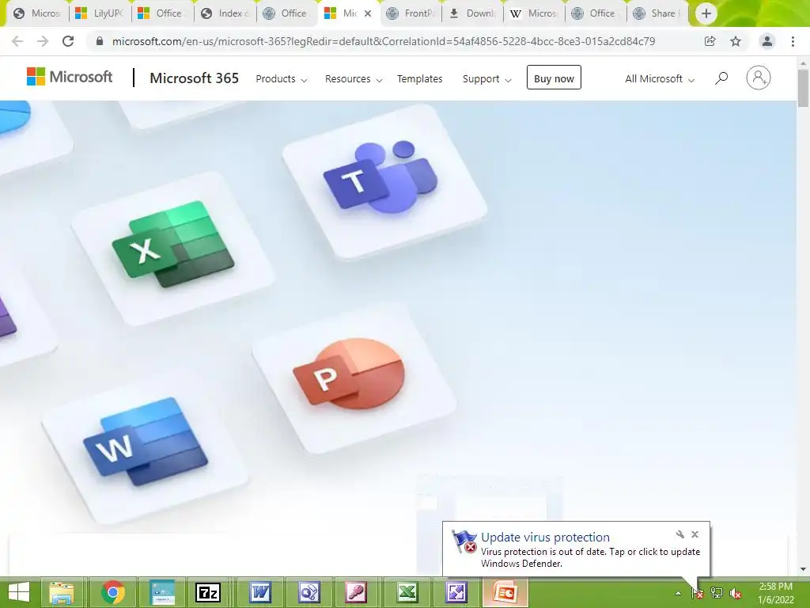The width and height of the screenshot is (810, 608).
Task: Click the Microsoft logo in the header
Action: 70,78
